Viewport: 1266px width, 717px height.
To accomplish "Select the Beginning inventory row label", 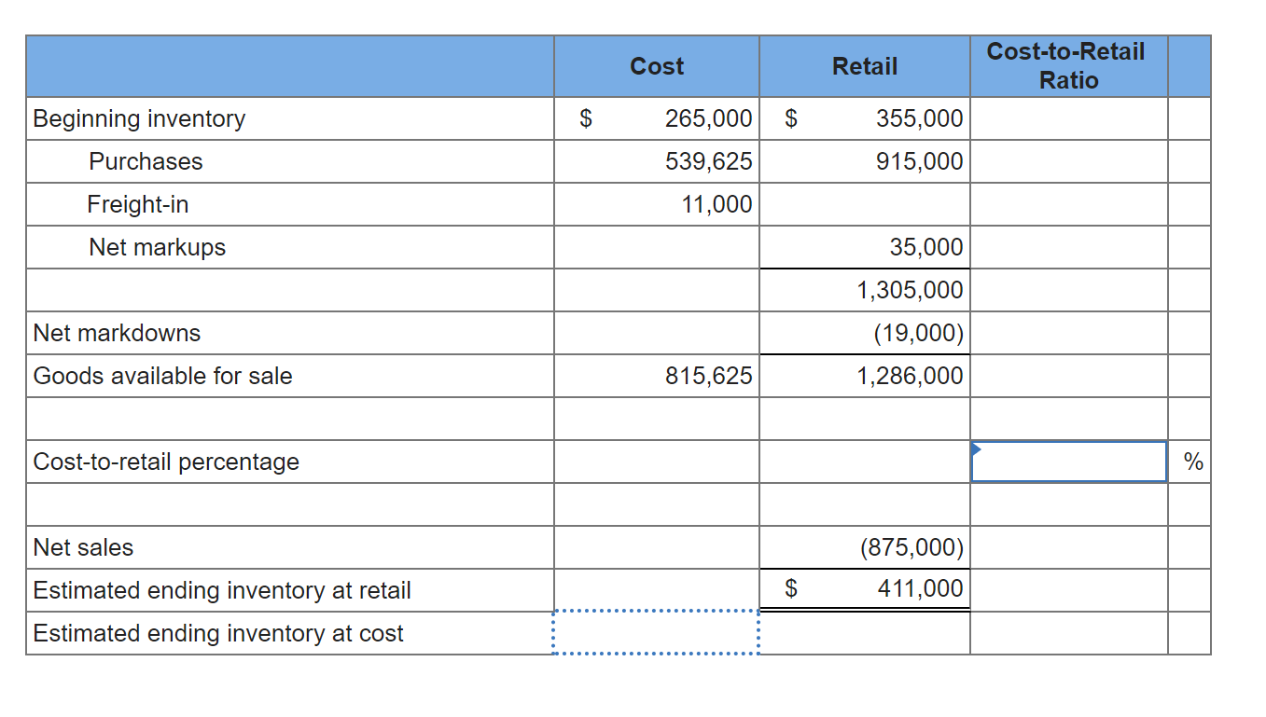I will (138, 118).
